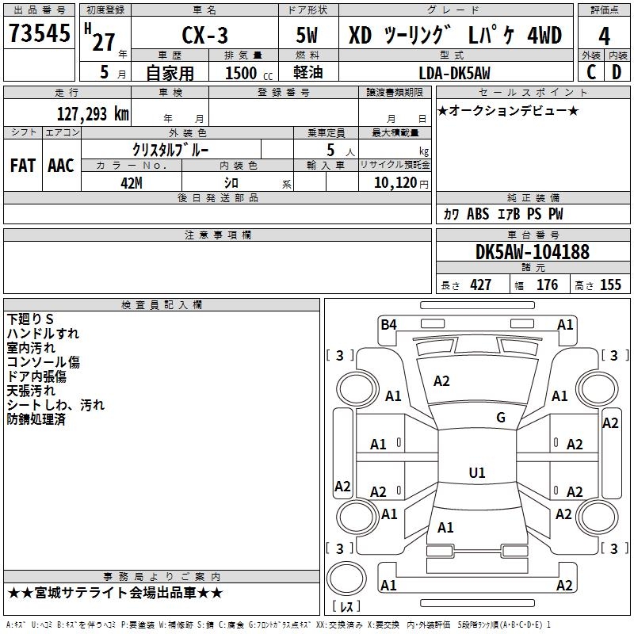The image size is (634, 634).
Task: Click B4 damage mark on diagram
Action: click(388, 324)
